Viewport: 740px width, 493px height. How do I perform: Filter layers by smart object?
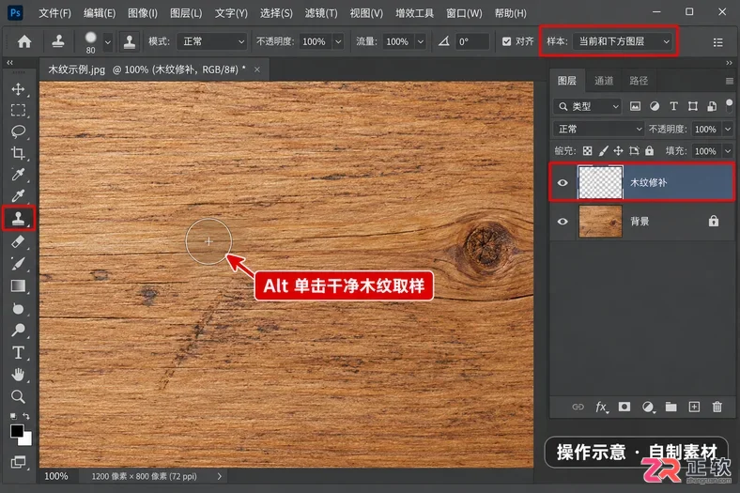(712, 106)
